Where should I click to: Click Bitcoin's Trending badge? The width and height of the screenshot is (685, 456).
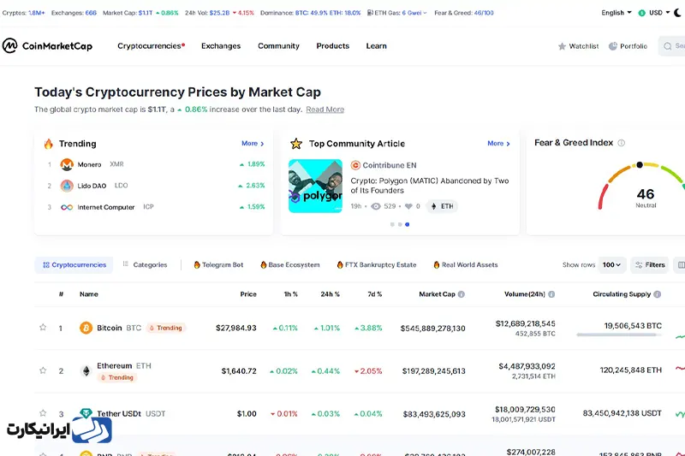coord(166,328)
